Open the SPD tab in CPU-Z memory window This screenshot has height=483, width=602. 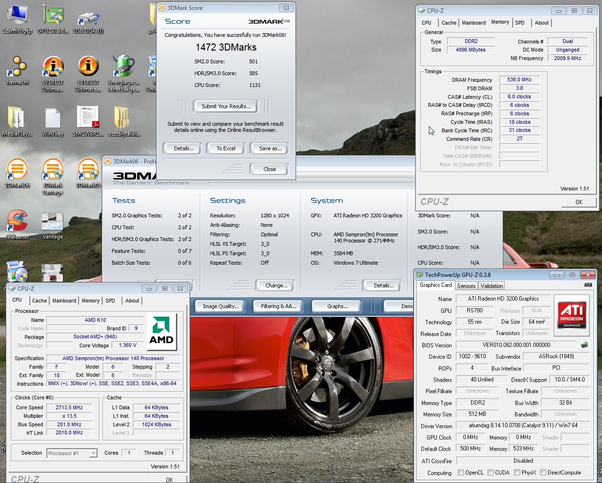[x=520, y=23]
